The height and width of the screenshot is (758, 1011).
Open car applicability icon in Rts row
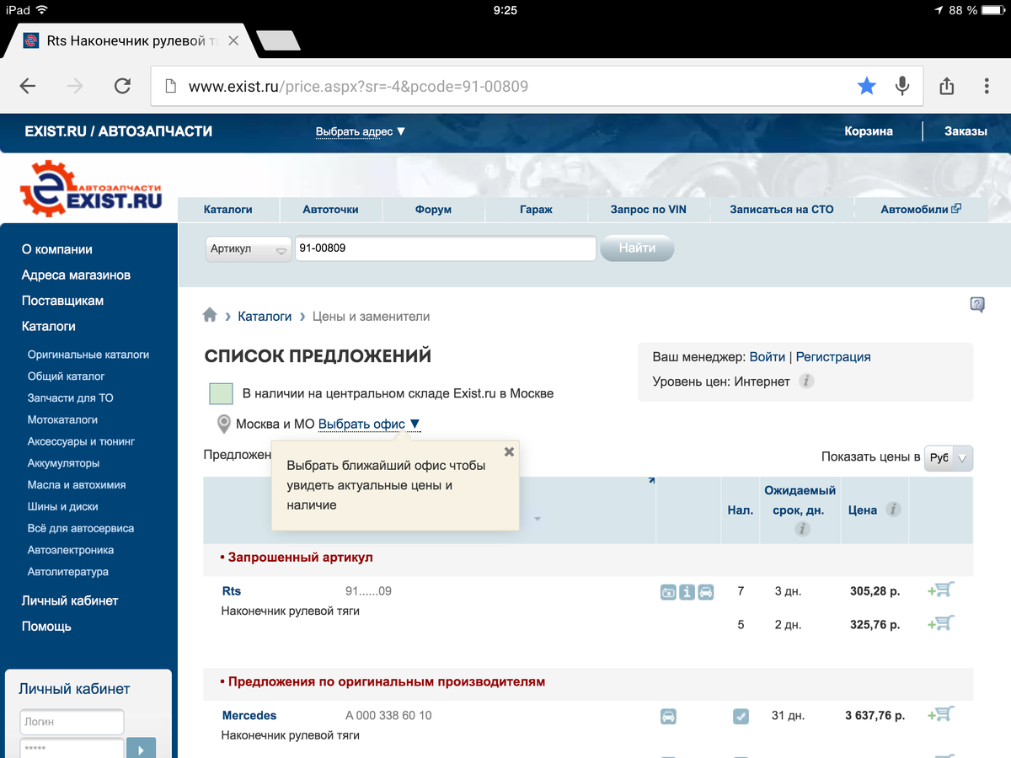706,592
